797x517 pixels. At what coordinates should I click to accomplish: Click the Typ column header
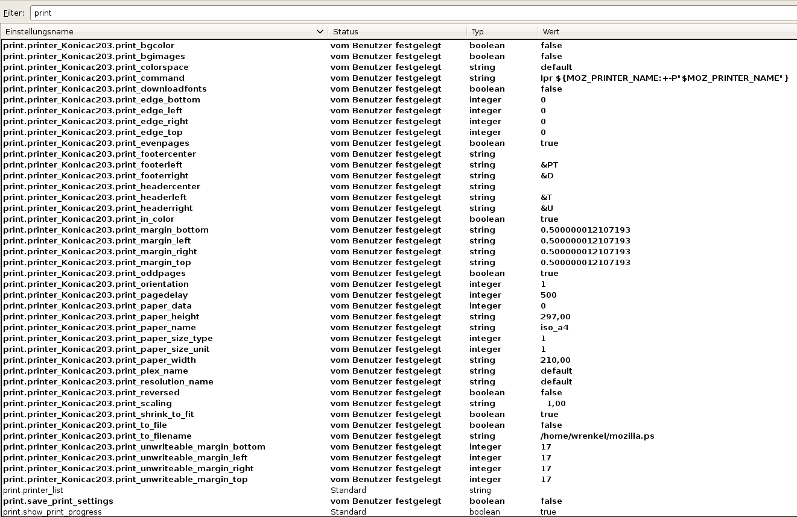pyautogui.click(x=501, y=31)
